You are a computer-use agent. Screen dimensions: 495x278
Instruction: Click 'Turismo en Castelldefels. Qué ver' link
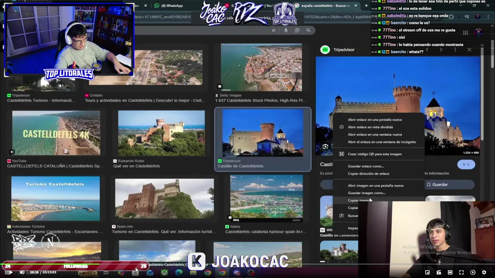click(164, 232)
